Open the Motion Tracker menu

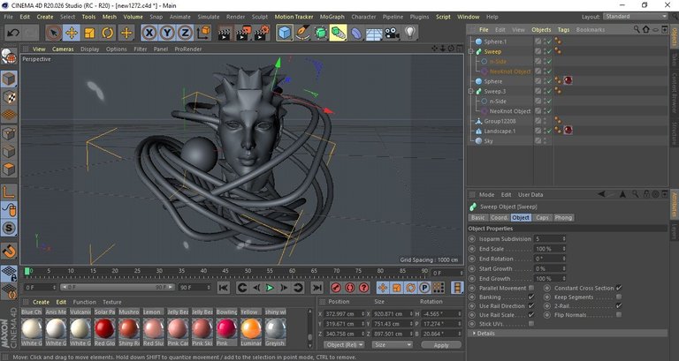coord(294,17)
